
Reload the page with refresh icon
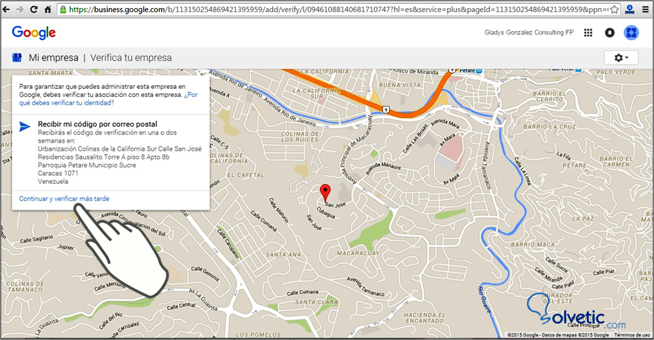(34, 10)
